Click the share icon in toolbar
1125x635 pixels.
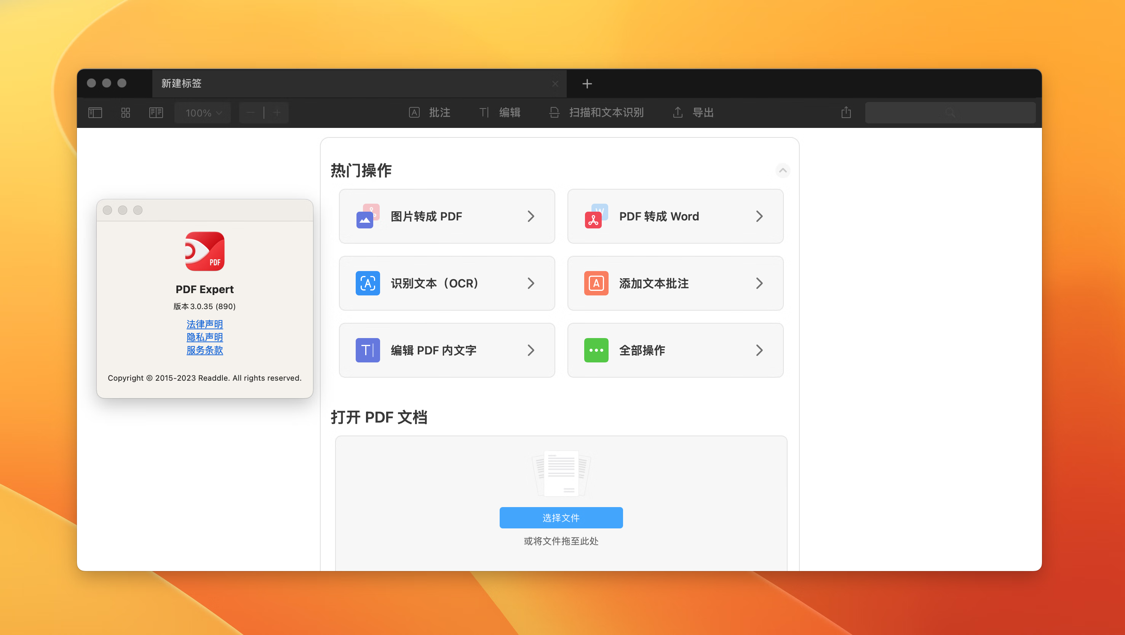pos(846,113)
